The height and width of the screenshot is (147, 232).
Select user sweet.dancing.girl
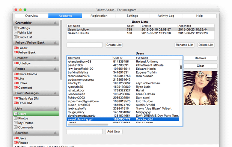[x=123, y=119]
